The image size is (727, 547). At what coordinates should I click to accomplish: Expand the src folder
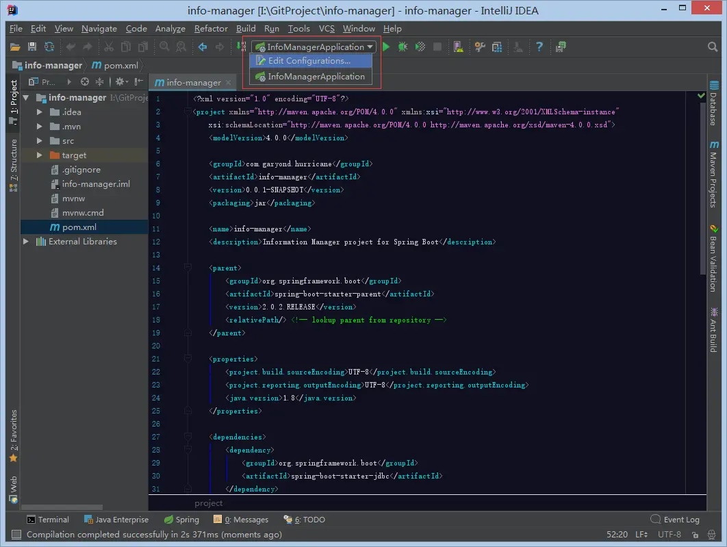tap(40, 141)
